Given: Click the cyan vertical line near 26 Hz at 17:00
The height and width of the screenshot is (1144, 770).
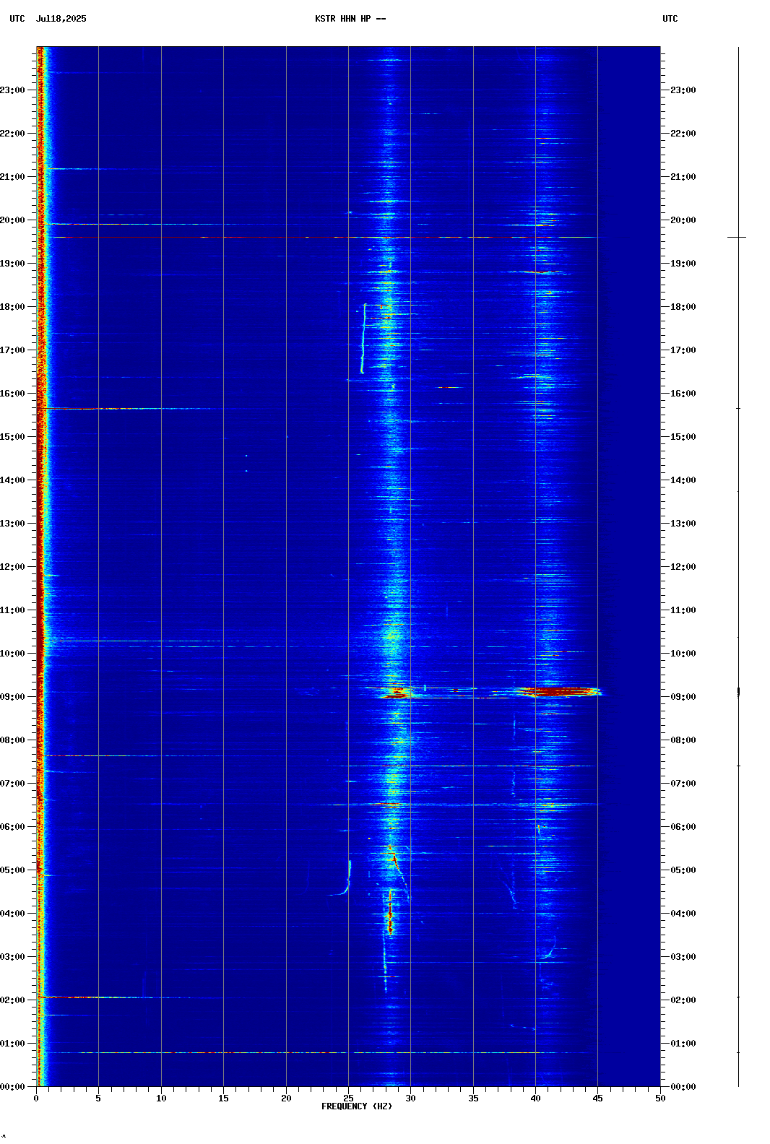Looking at the screenshot, I should [x=363, y=339].
